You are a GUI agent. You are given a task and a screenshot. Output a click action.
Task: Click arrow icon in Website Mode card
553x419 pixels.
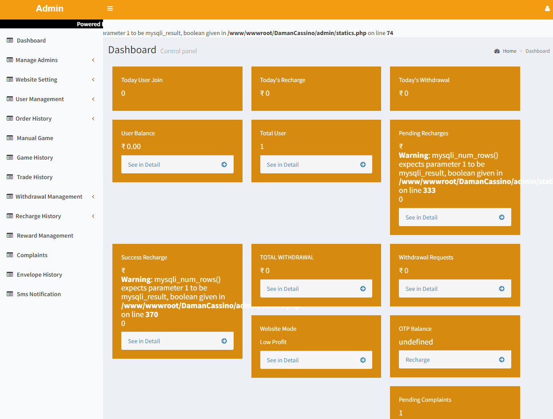coord(363,360)
